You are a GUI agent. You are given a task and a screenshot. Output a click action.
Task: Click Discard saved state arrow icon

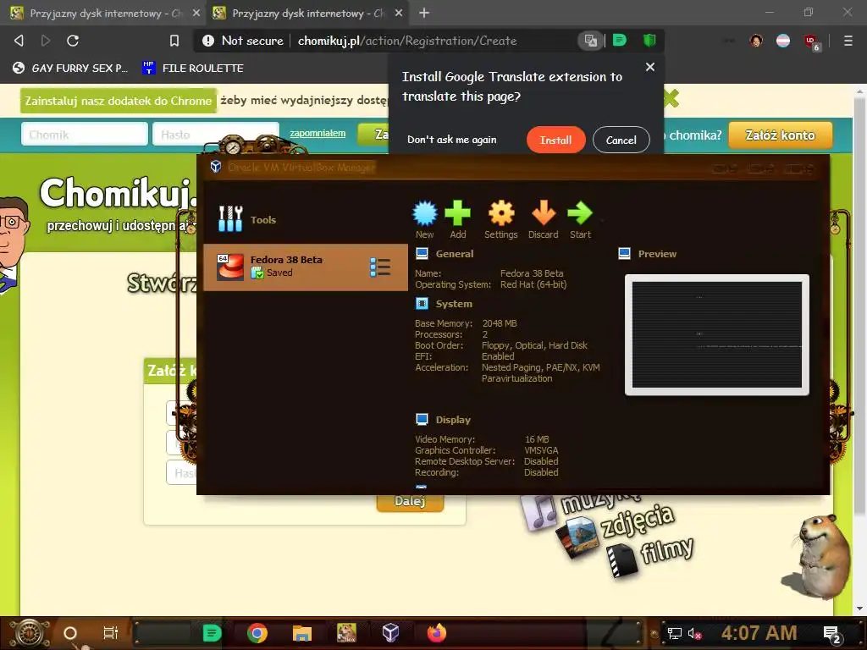[x=543, y=219]
